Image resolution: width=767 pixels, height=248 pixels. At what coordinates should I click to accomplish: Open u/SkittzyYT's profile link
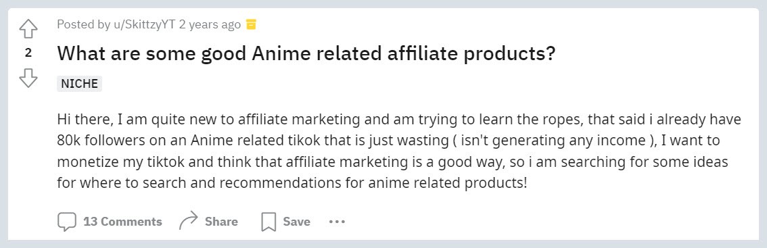tap(144, 24)
